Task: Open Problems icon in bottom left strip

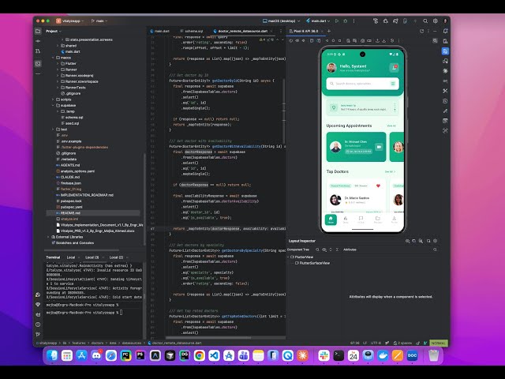Action: pos(38,325)
